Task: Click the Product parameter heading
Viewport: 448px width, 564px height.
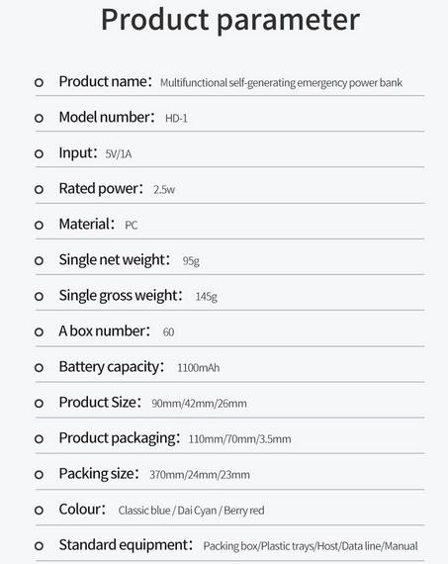Action: 230,20
